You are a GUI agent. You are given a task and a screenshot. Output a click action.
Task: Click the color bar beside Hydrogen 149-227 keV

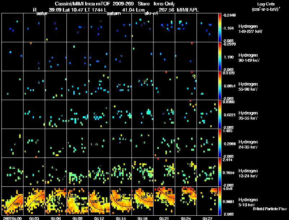click(x=220, y=27)
